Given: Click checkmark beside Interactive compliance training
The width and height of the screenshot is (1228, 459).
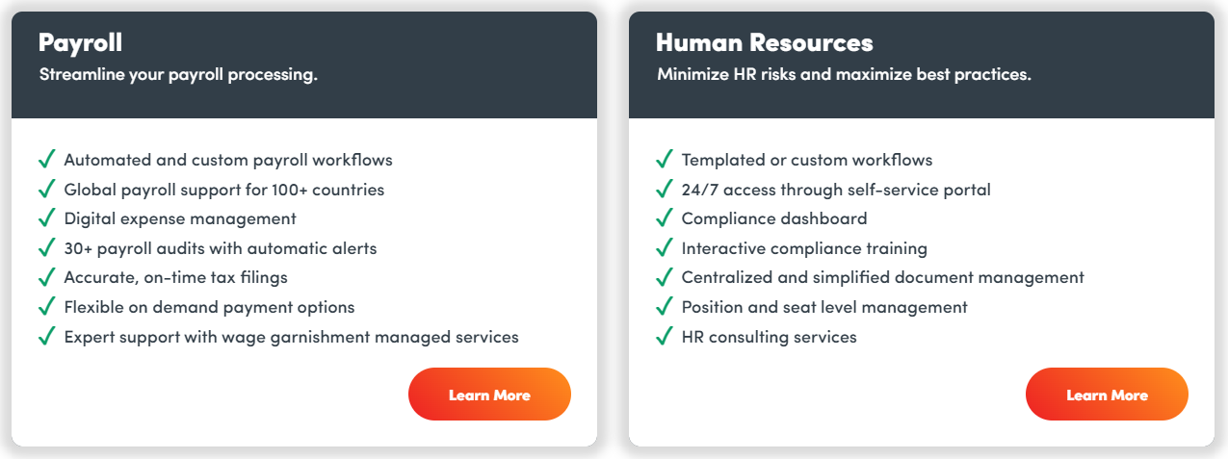Looking at the screenshot, I should [664, 248].
